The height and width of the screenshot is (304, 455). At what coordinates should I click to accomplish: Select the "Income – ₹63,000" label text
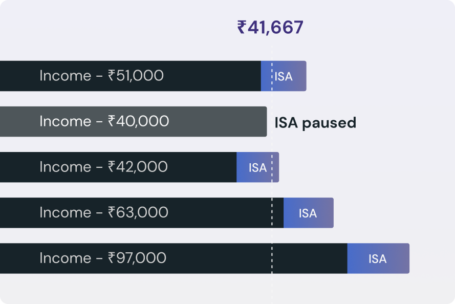[104, 212]
